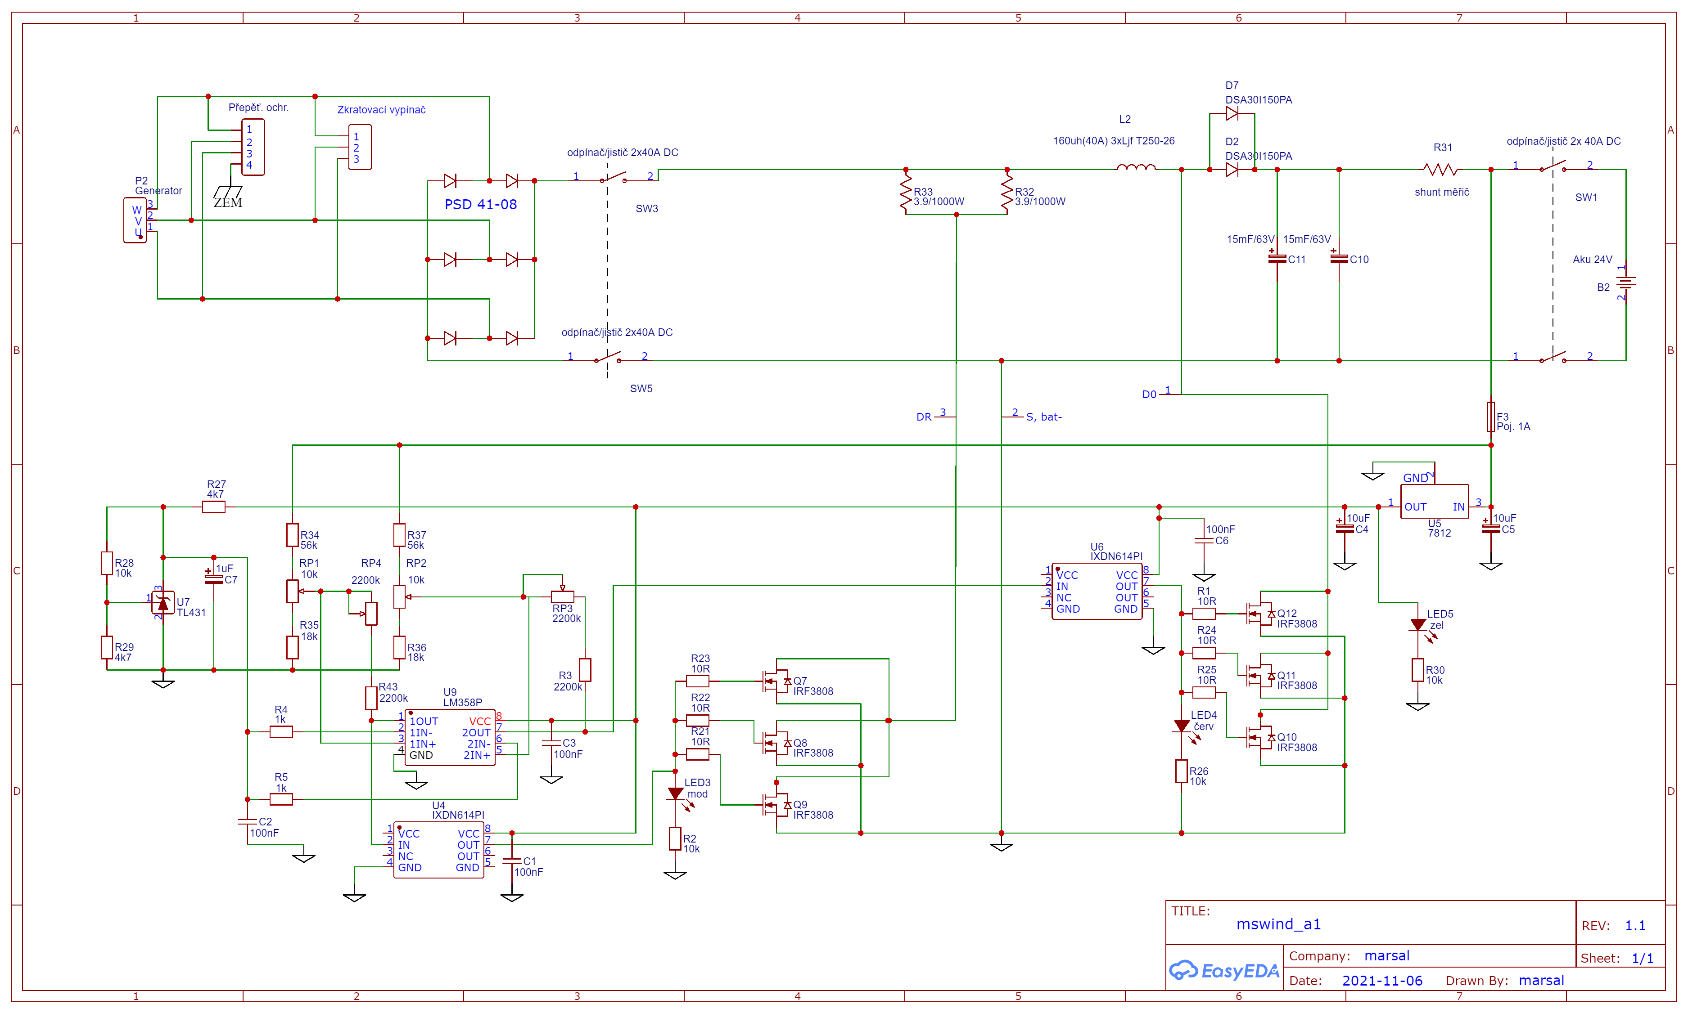Click the LED4 červ diode symbol
The image size is (1688, 1013).
click(x=1182, y=726)
